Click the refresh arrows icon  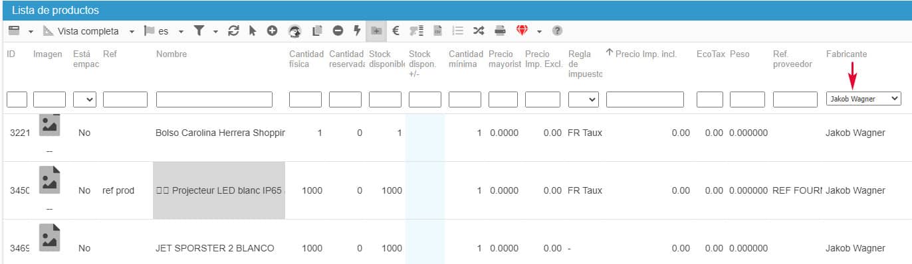pos(233,31)
